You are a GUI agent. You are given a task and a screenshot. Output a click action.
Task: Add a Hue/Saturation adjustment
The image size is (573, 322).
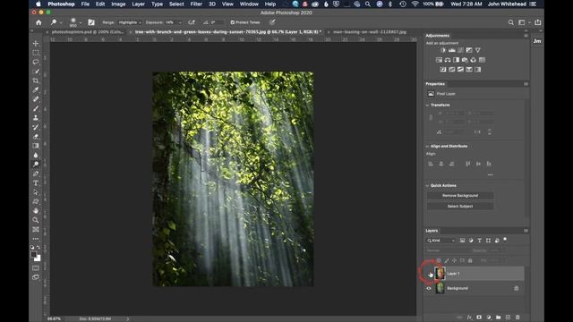point(439,60)
